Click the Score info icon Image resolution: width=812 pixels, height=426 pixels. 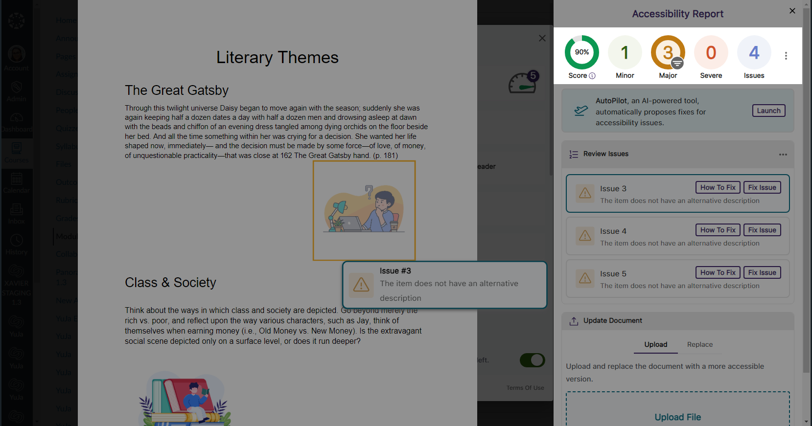coord(592,76)
